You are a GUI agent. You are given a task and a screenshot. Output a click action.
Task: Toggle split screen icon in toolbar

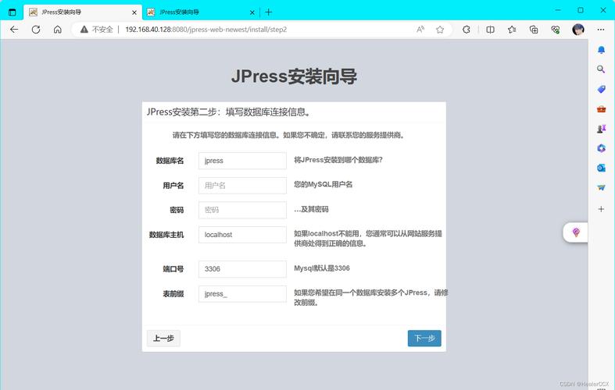pyautogui.click(x=490, y=30)
